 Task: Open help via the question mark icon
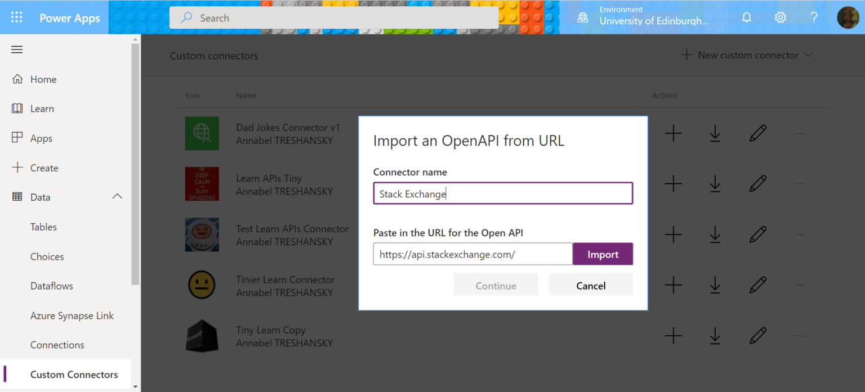click(813, 17)
